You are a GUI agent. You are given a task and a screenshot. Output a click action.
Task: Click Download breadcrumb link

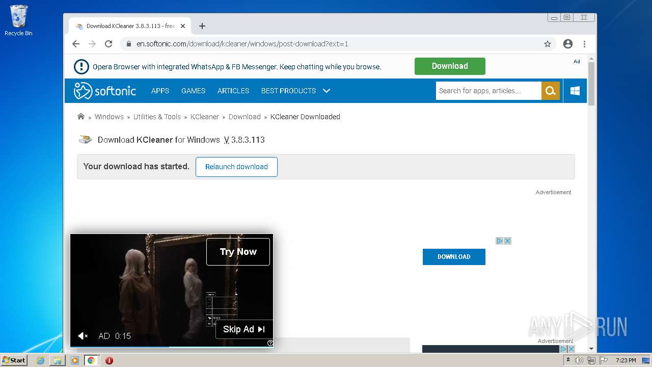[244, 117]
